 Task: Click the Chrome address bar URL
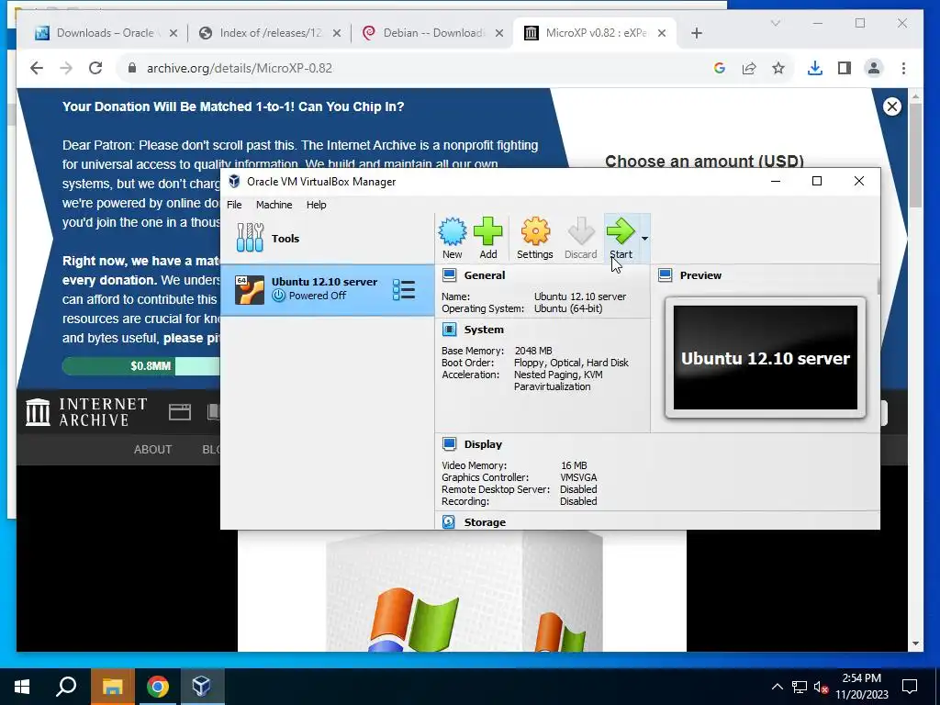click(x=240, y=68)
